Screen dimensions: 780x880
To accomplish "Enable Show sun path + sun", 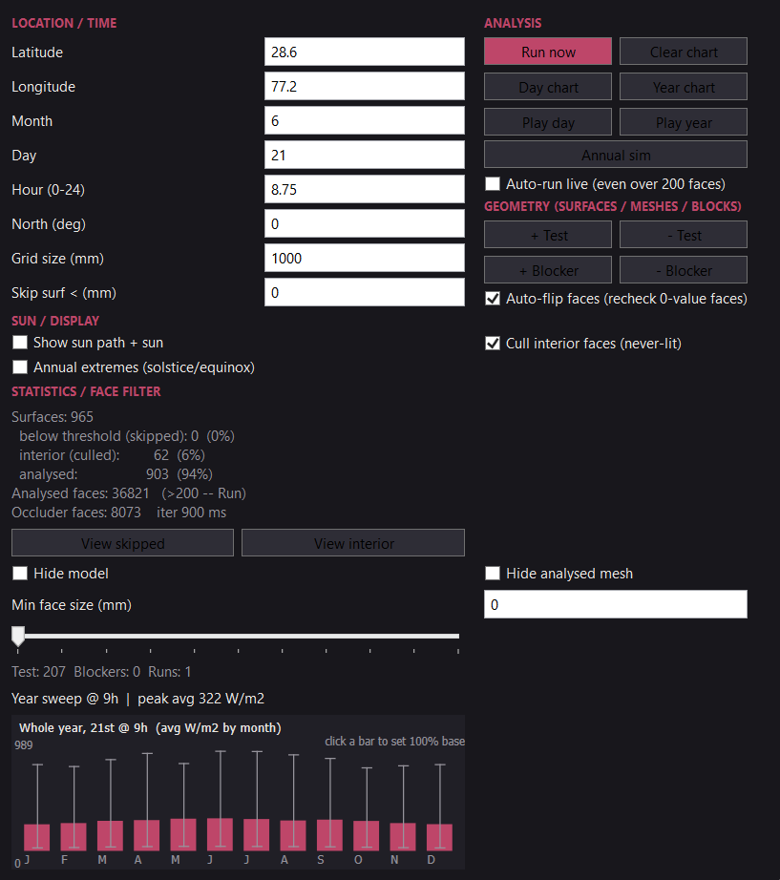I will (20, 343).
